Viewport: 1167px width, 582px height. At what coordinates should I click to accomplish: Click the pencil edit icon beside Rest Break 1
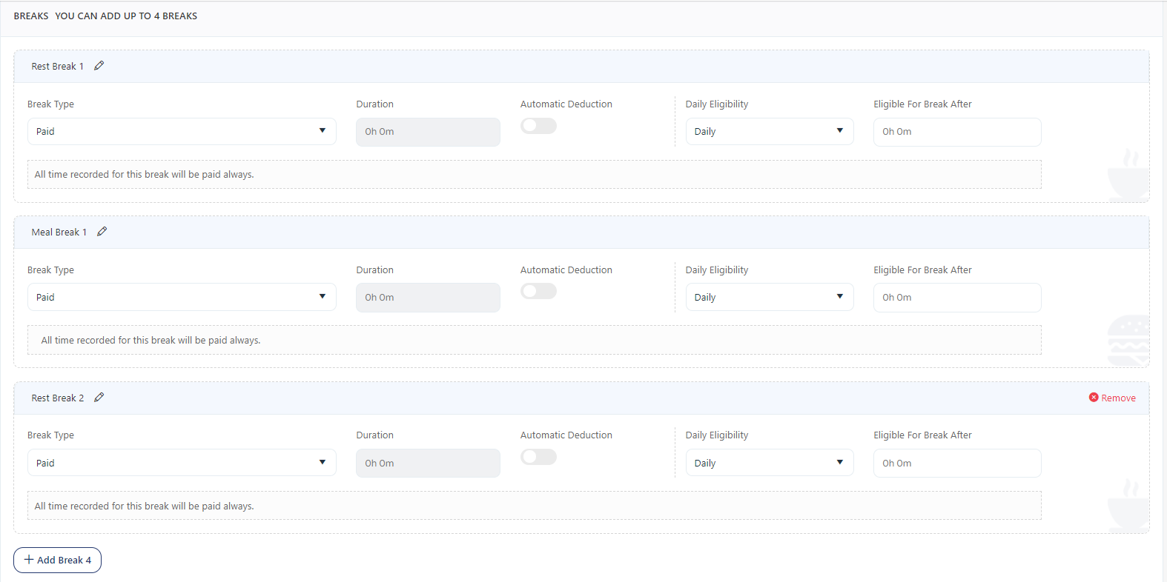coord(99,66)
